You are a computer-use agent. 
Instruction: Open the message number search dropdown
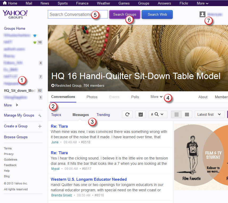(158, 114)
